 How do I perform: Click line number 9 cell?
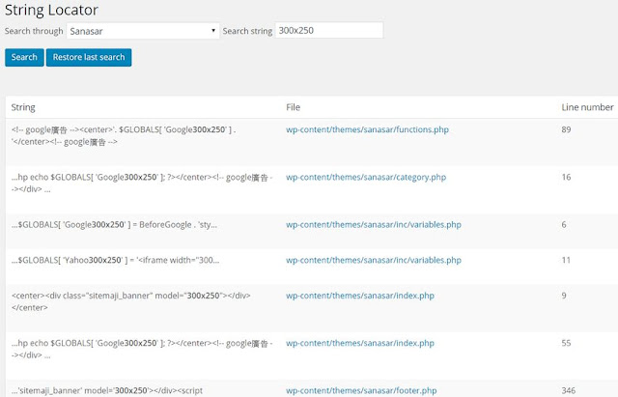(x=564, y=296)
